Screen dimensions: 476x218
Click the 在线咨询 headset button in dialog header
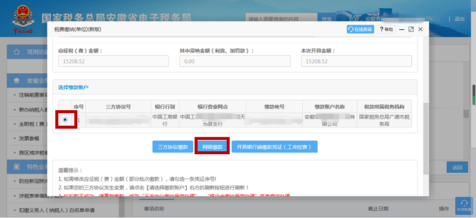pos(361,30)
